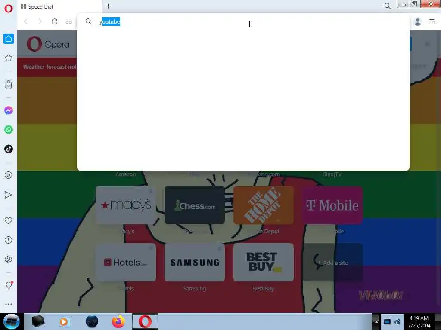
Task: Click the Amazon tile label
Action: (126, 174)
